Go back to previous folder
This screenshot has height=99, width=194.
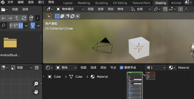(x=3, y=18)
